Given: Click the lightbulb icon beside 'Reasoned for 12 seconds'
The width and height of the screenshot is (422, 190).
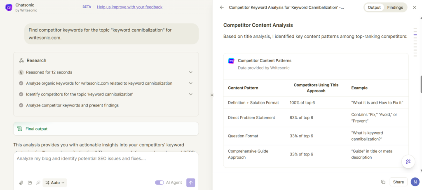Looking at the screenshot, I should pos(21,72).
